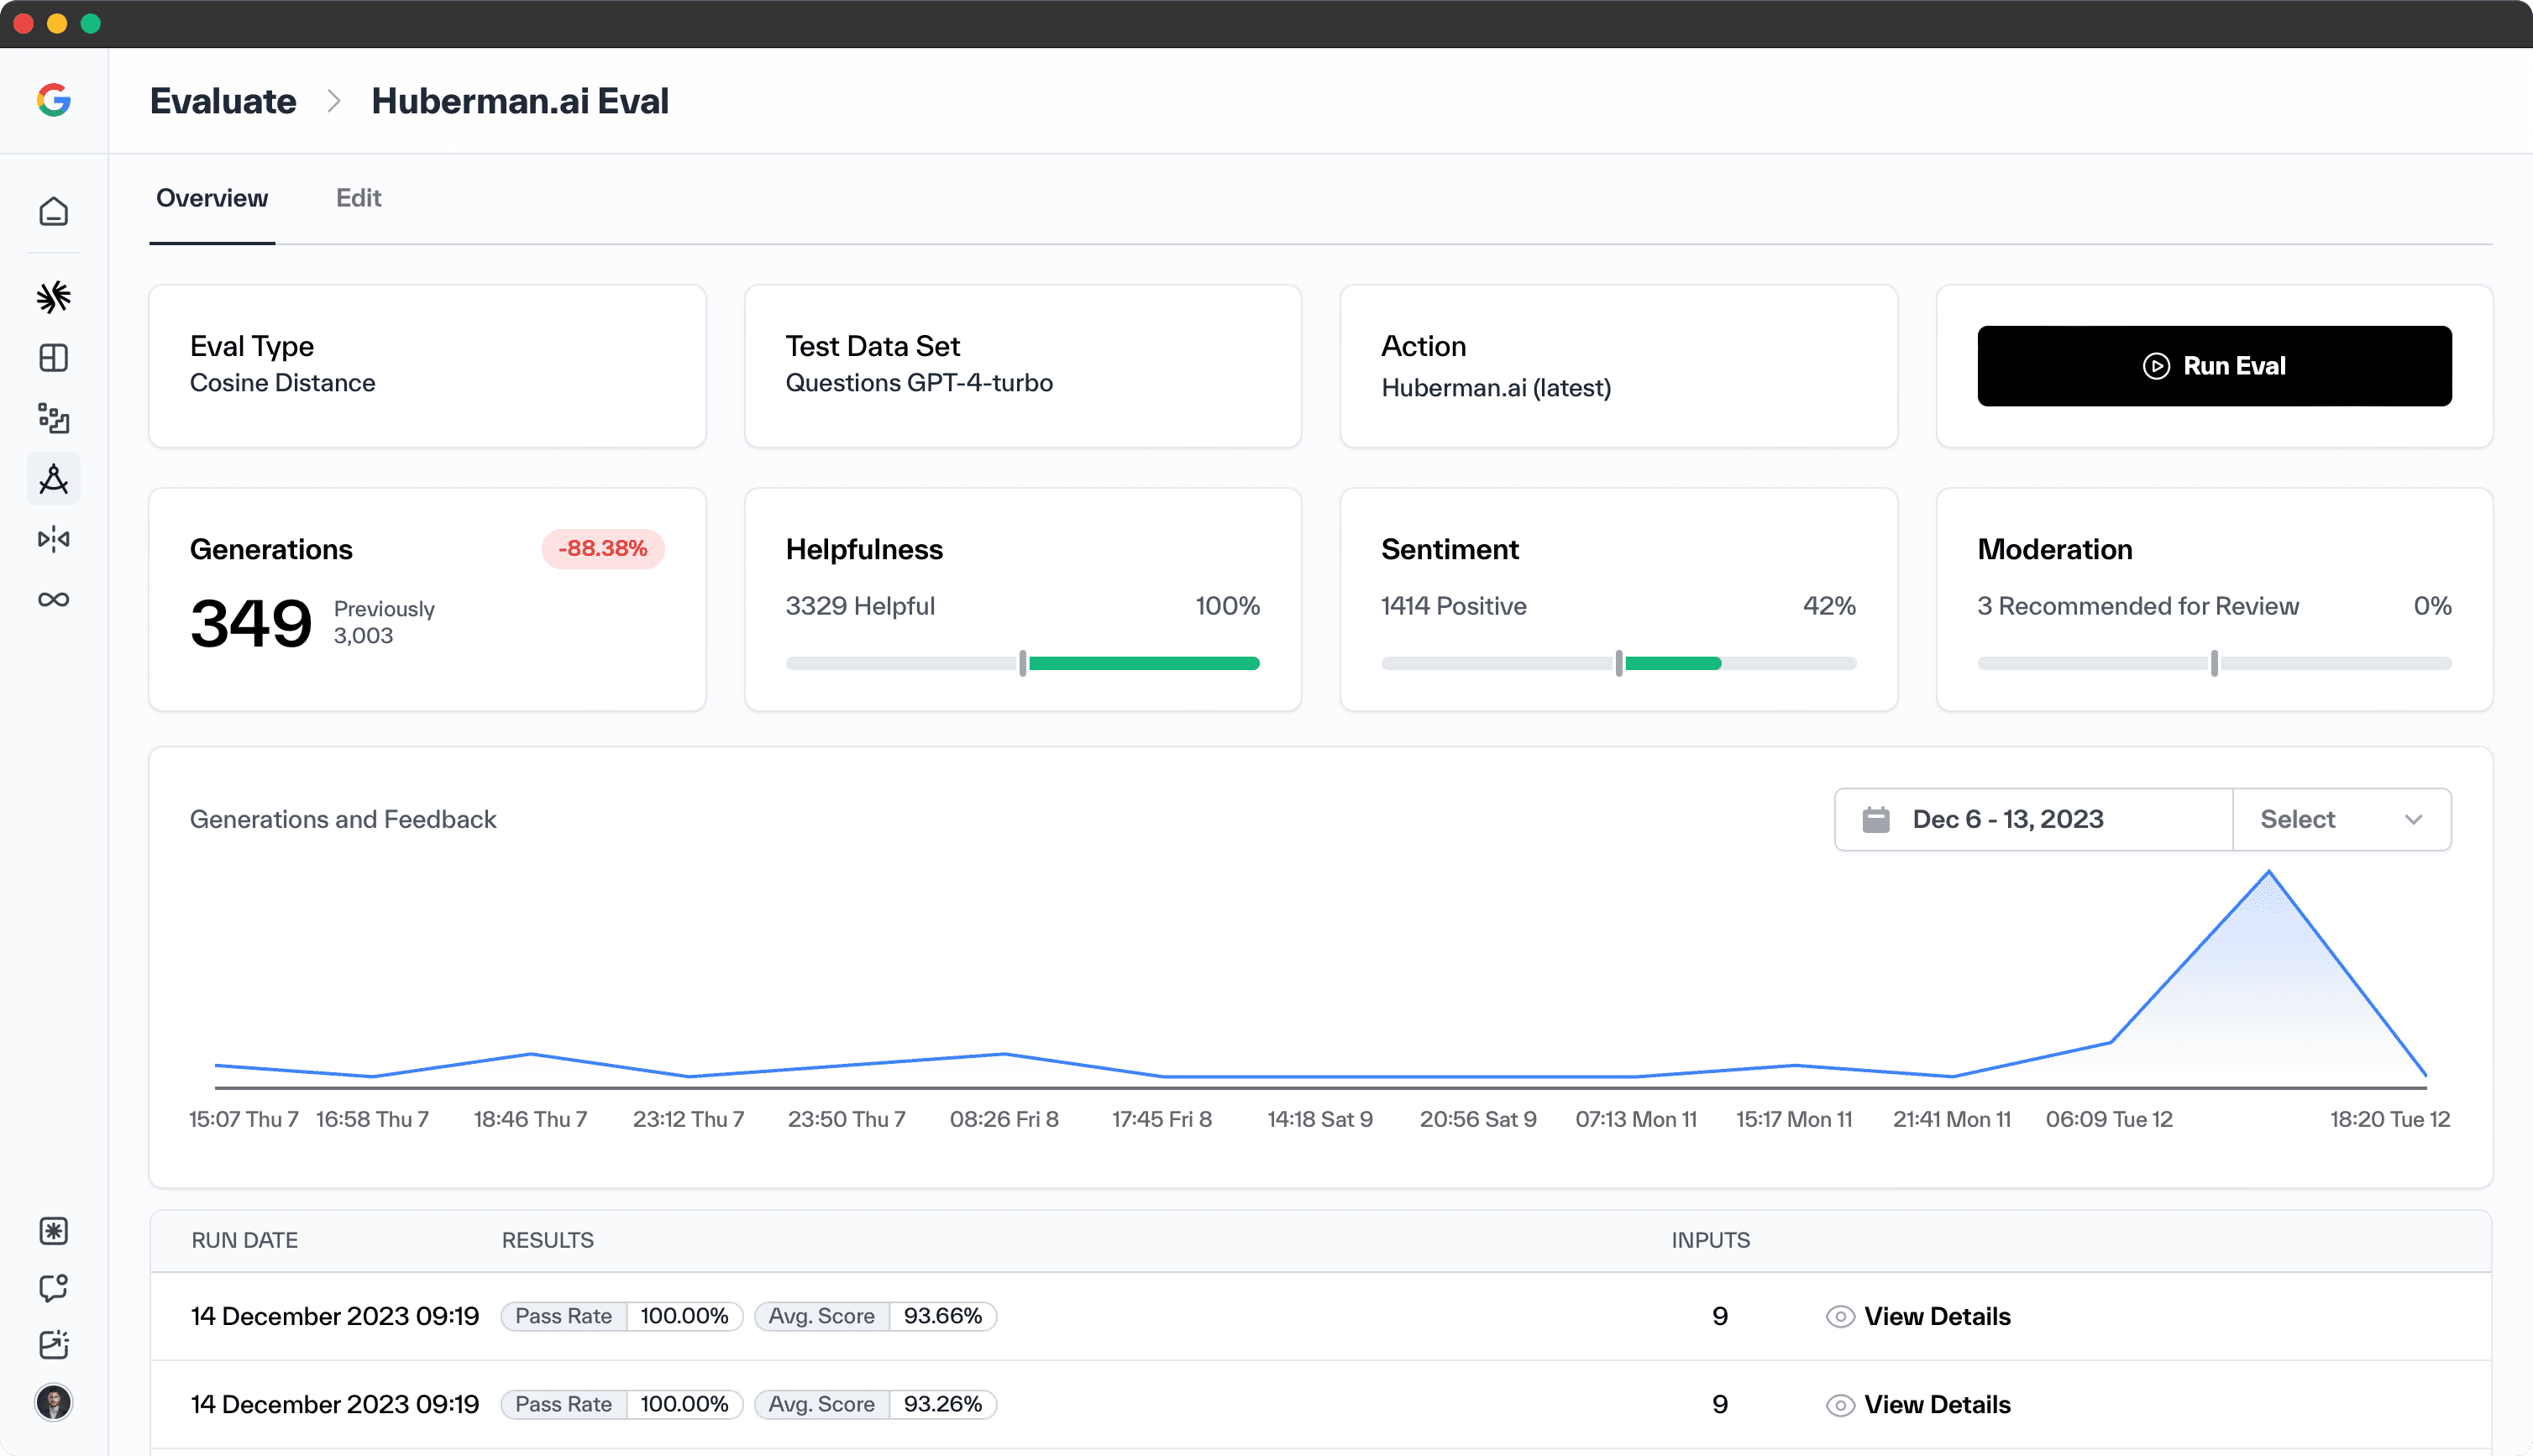Open the Overview tab
The height and width of the screenshot is (1456, 2533).
[x=212, y=198]
